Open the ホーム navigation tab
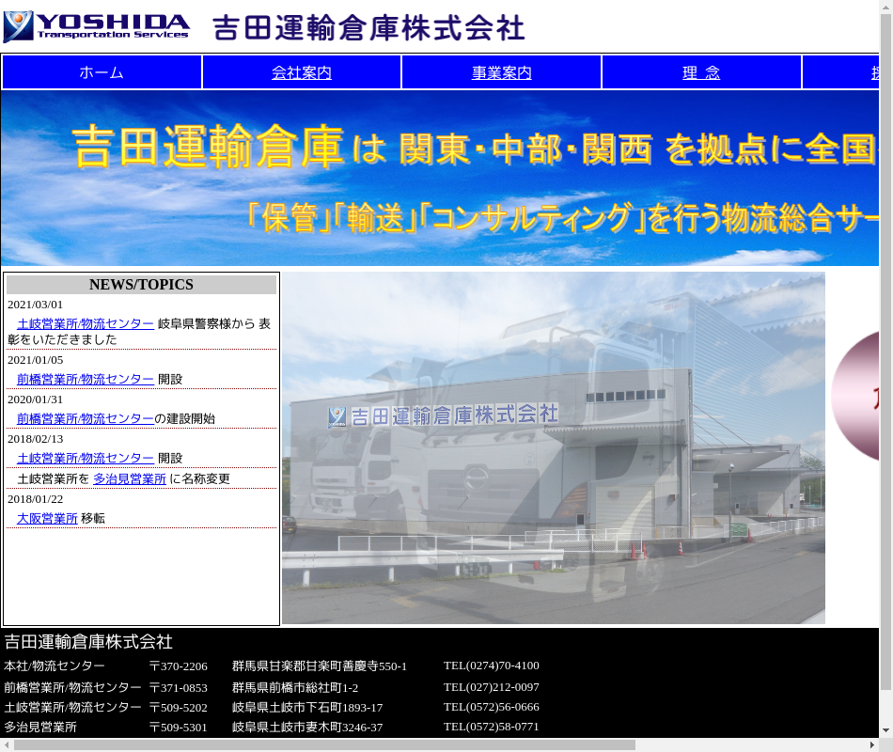Image resolution: width=893 pixels, height=752 pixels. [102, 72]
